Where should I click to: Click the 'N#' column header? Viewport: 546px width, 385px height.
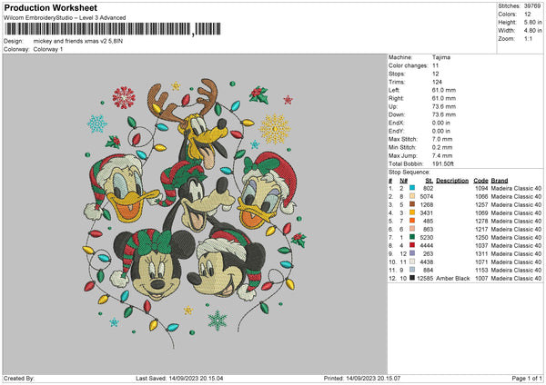[x=403, y=181]
